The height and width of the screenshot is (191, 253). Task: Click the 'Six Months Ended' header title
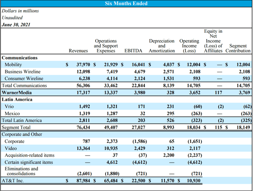pyautogui.click(x=126, y=4)
